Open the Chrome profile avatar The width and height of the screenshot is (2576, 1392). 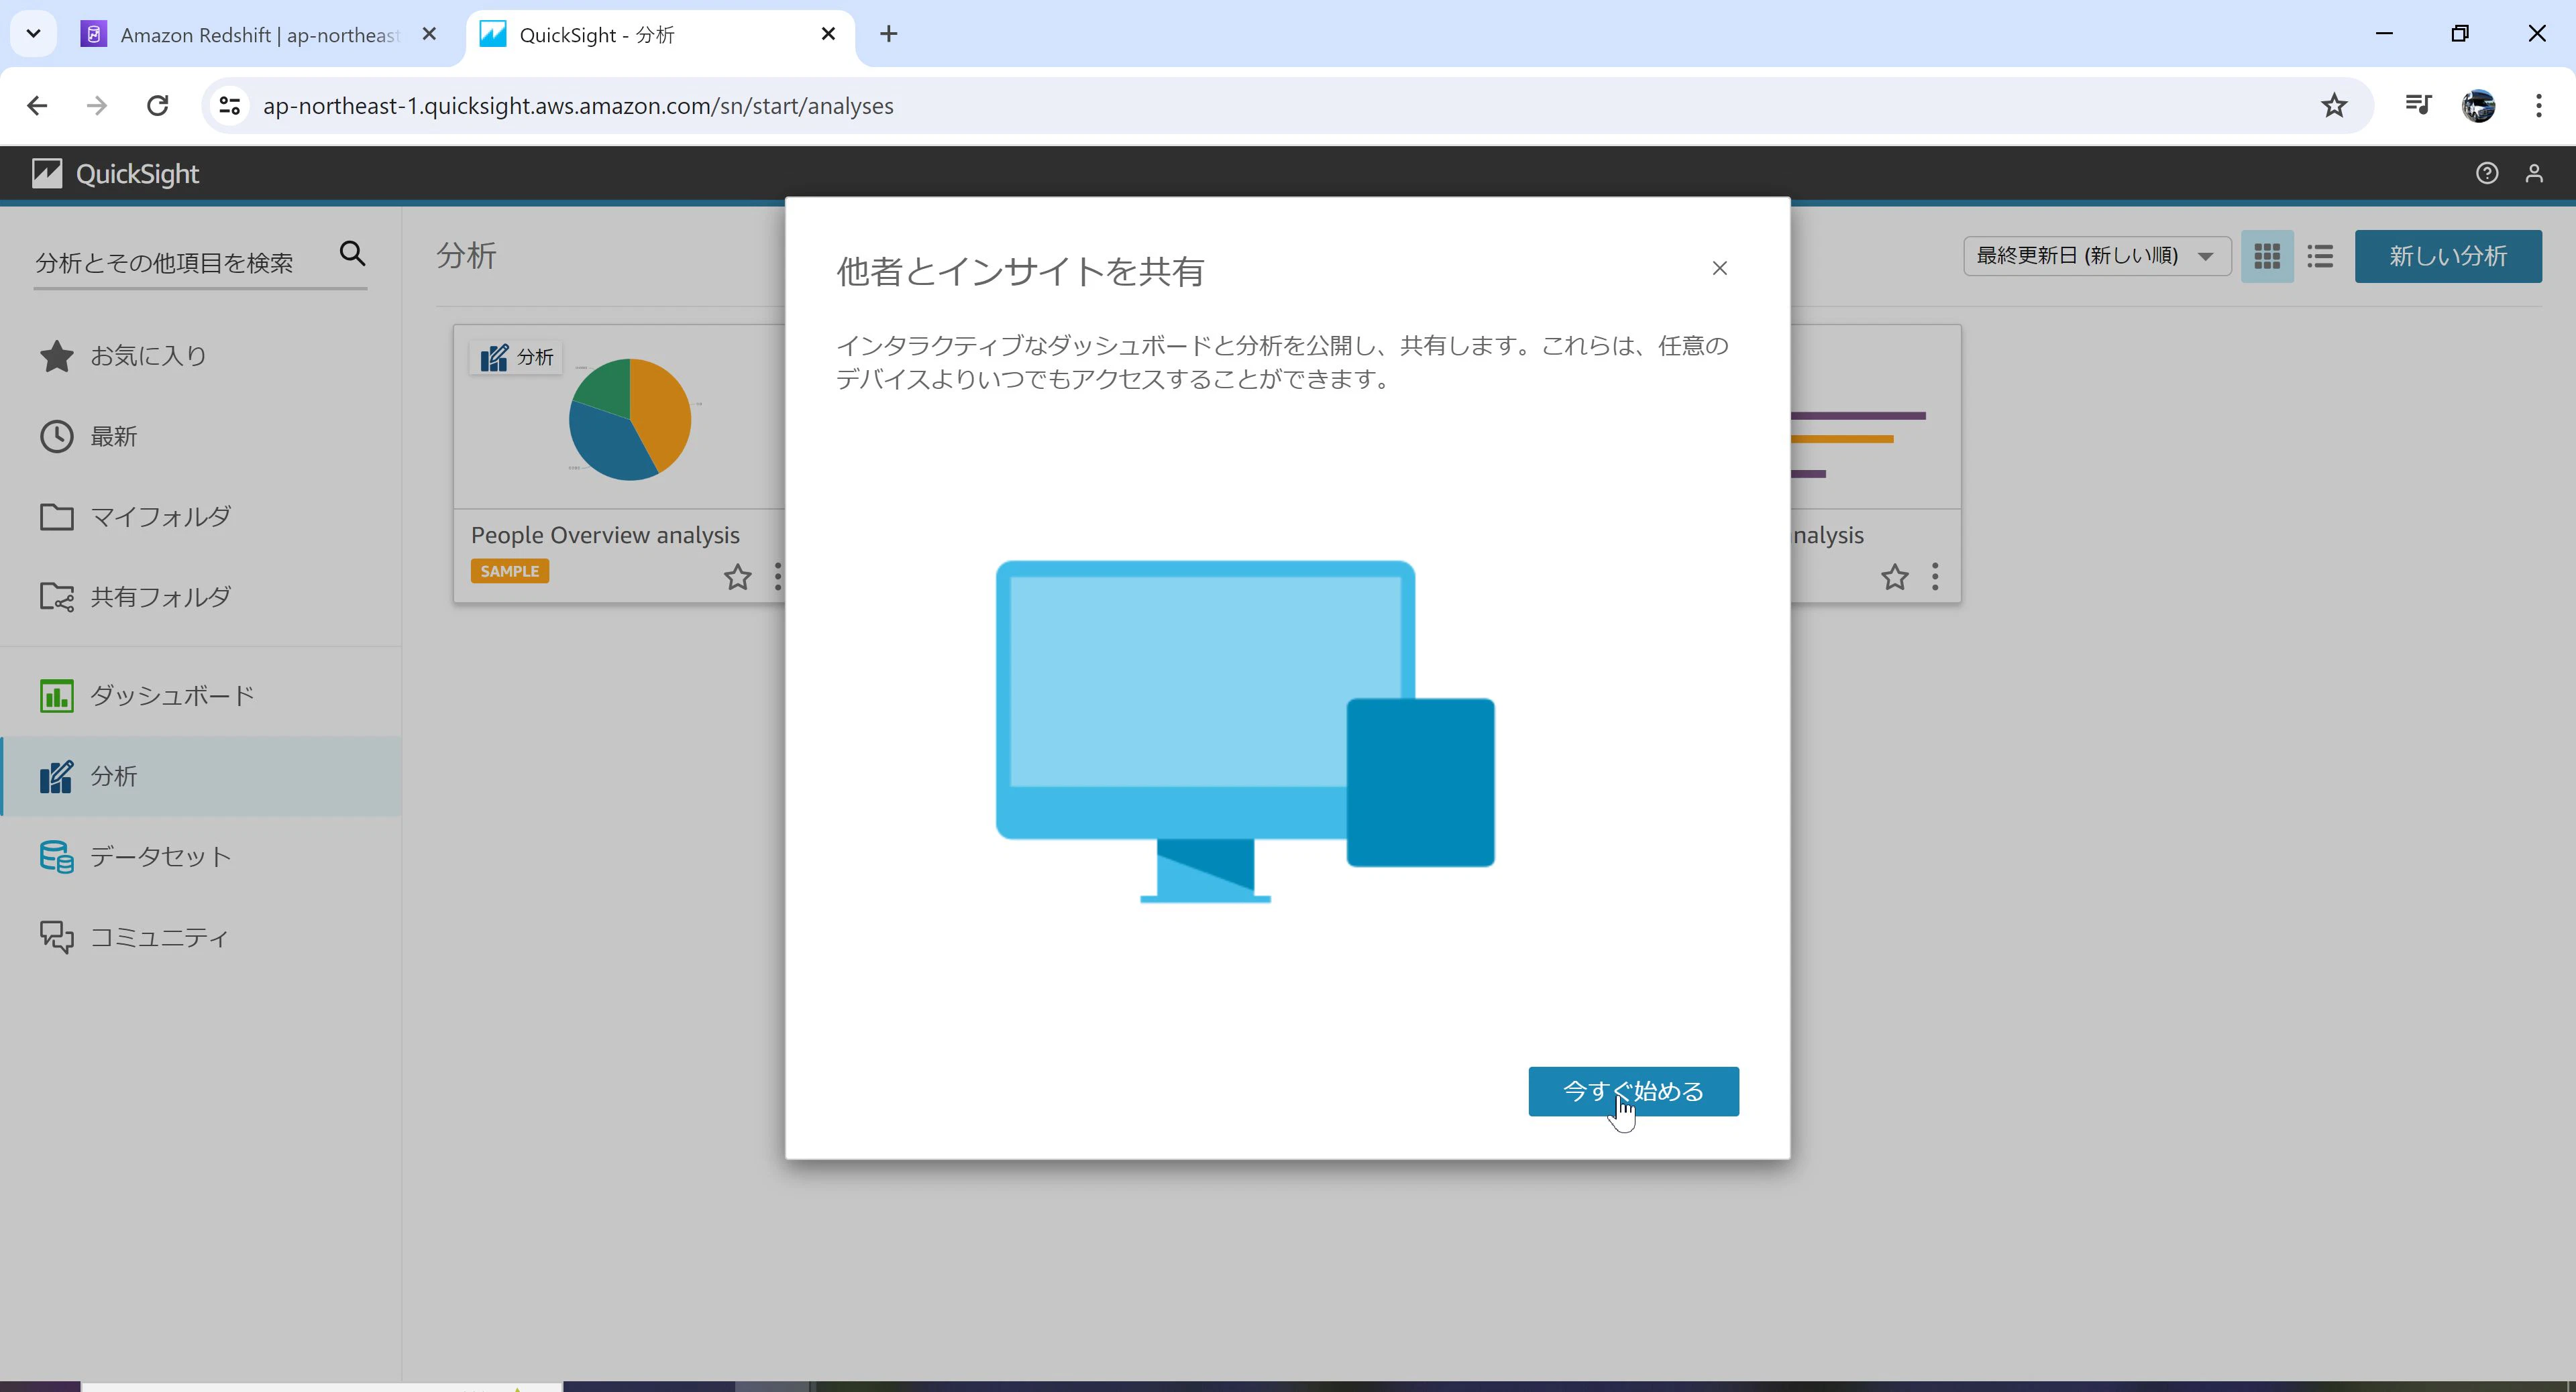(2478, 106)
